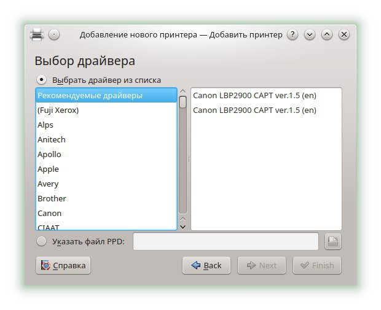This screenshot has height=310, width=381.
Task: Click the round pin button beside printer icon
Action: (54, 34)
